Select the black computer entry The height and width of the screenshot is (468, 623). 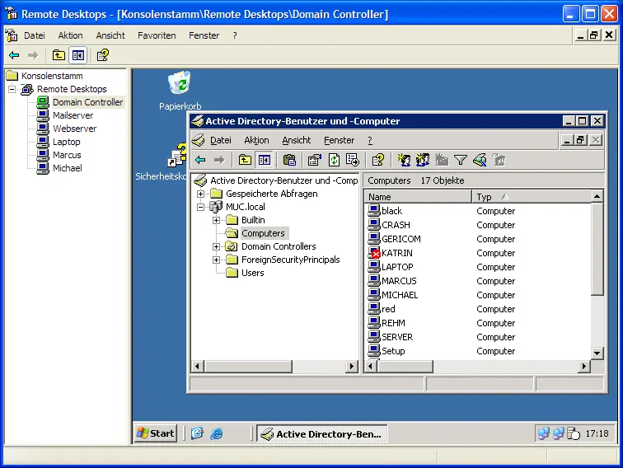point(391,211)
